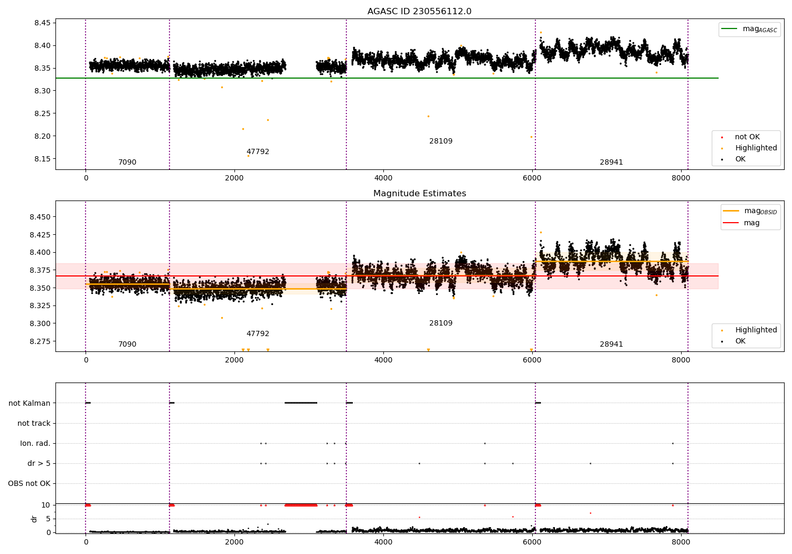
Task: Click the red line sample beside "mag" legend entry
Action: click(x=731, y=223)
